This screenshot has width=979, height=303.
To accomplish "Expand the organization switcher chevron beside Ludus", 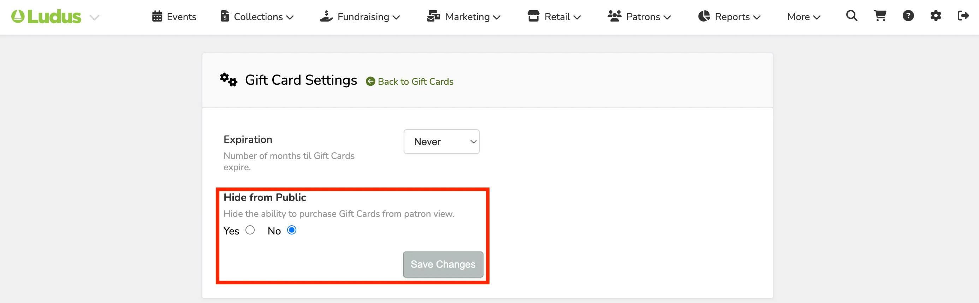I will point(94,18).
